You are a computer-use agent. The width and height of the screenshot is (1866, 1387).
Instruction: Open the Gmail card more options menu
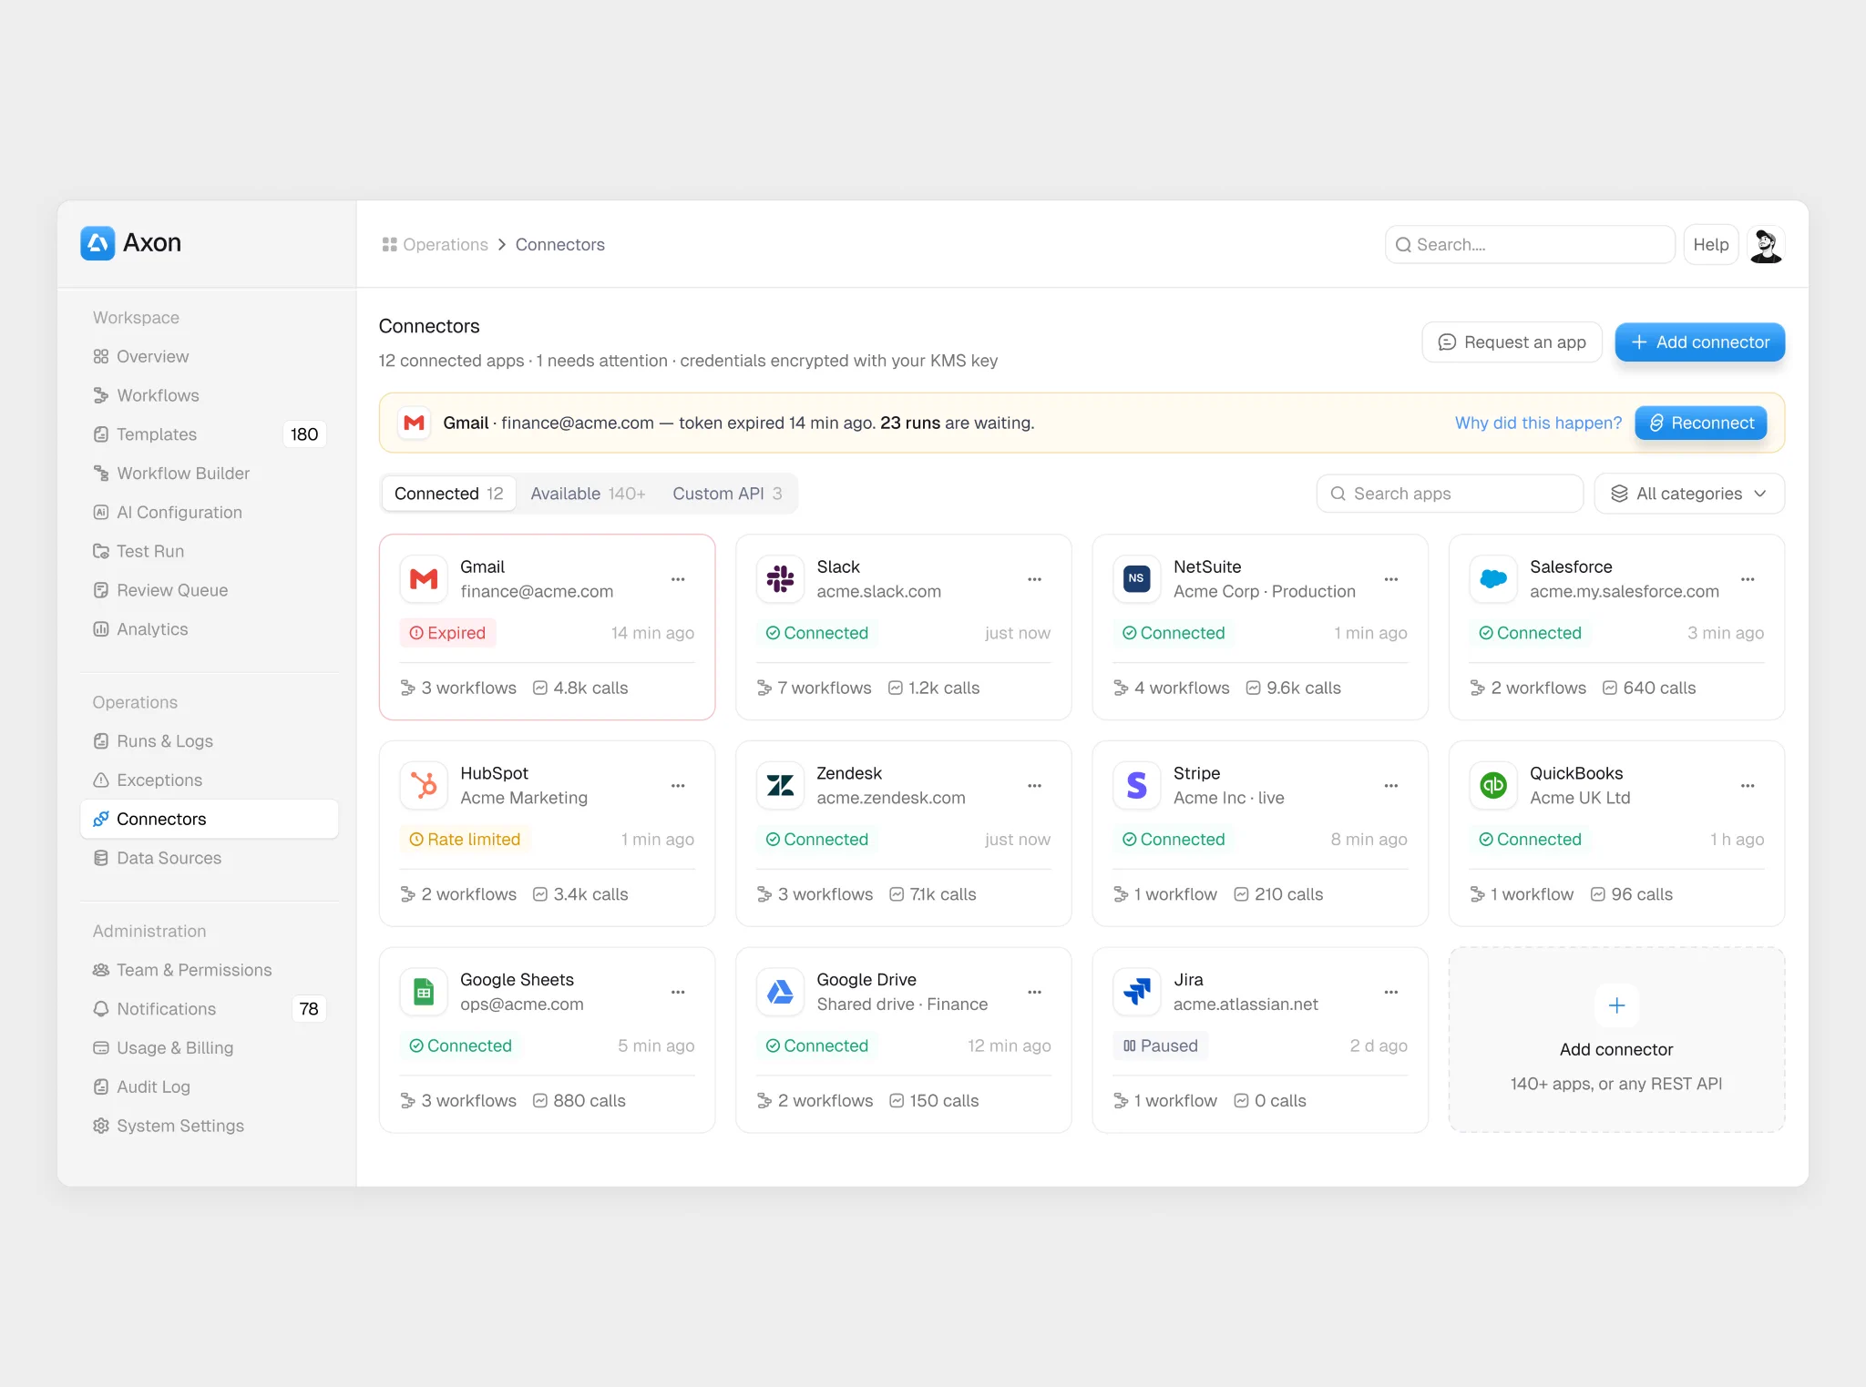(678, 579)
